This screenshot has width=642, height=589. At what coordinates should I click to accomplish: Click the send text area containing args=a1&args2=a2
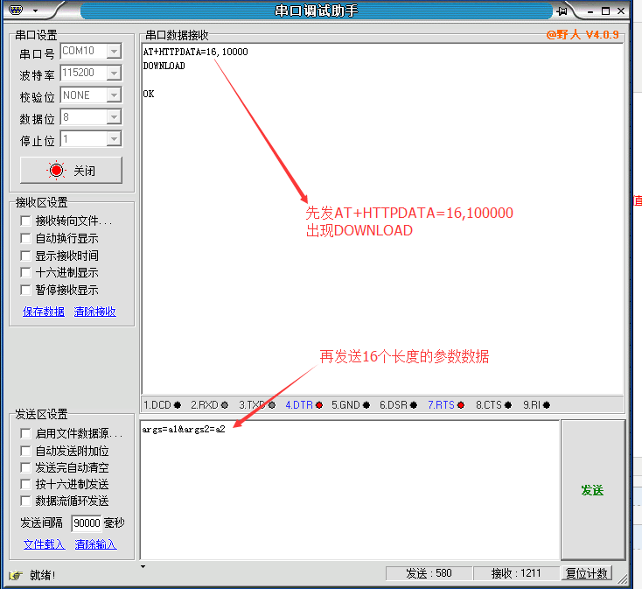pos(350,490)
